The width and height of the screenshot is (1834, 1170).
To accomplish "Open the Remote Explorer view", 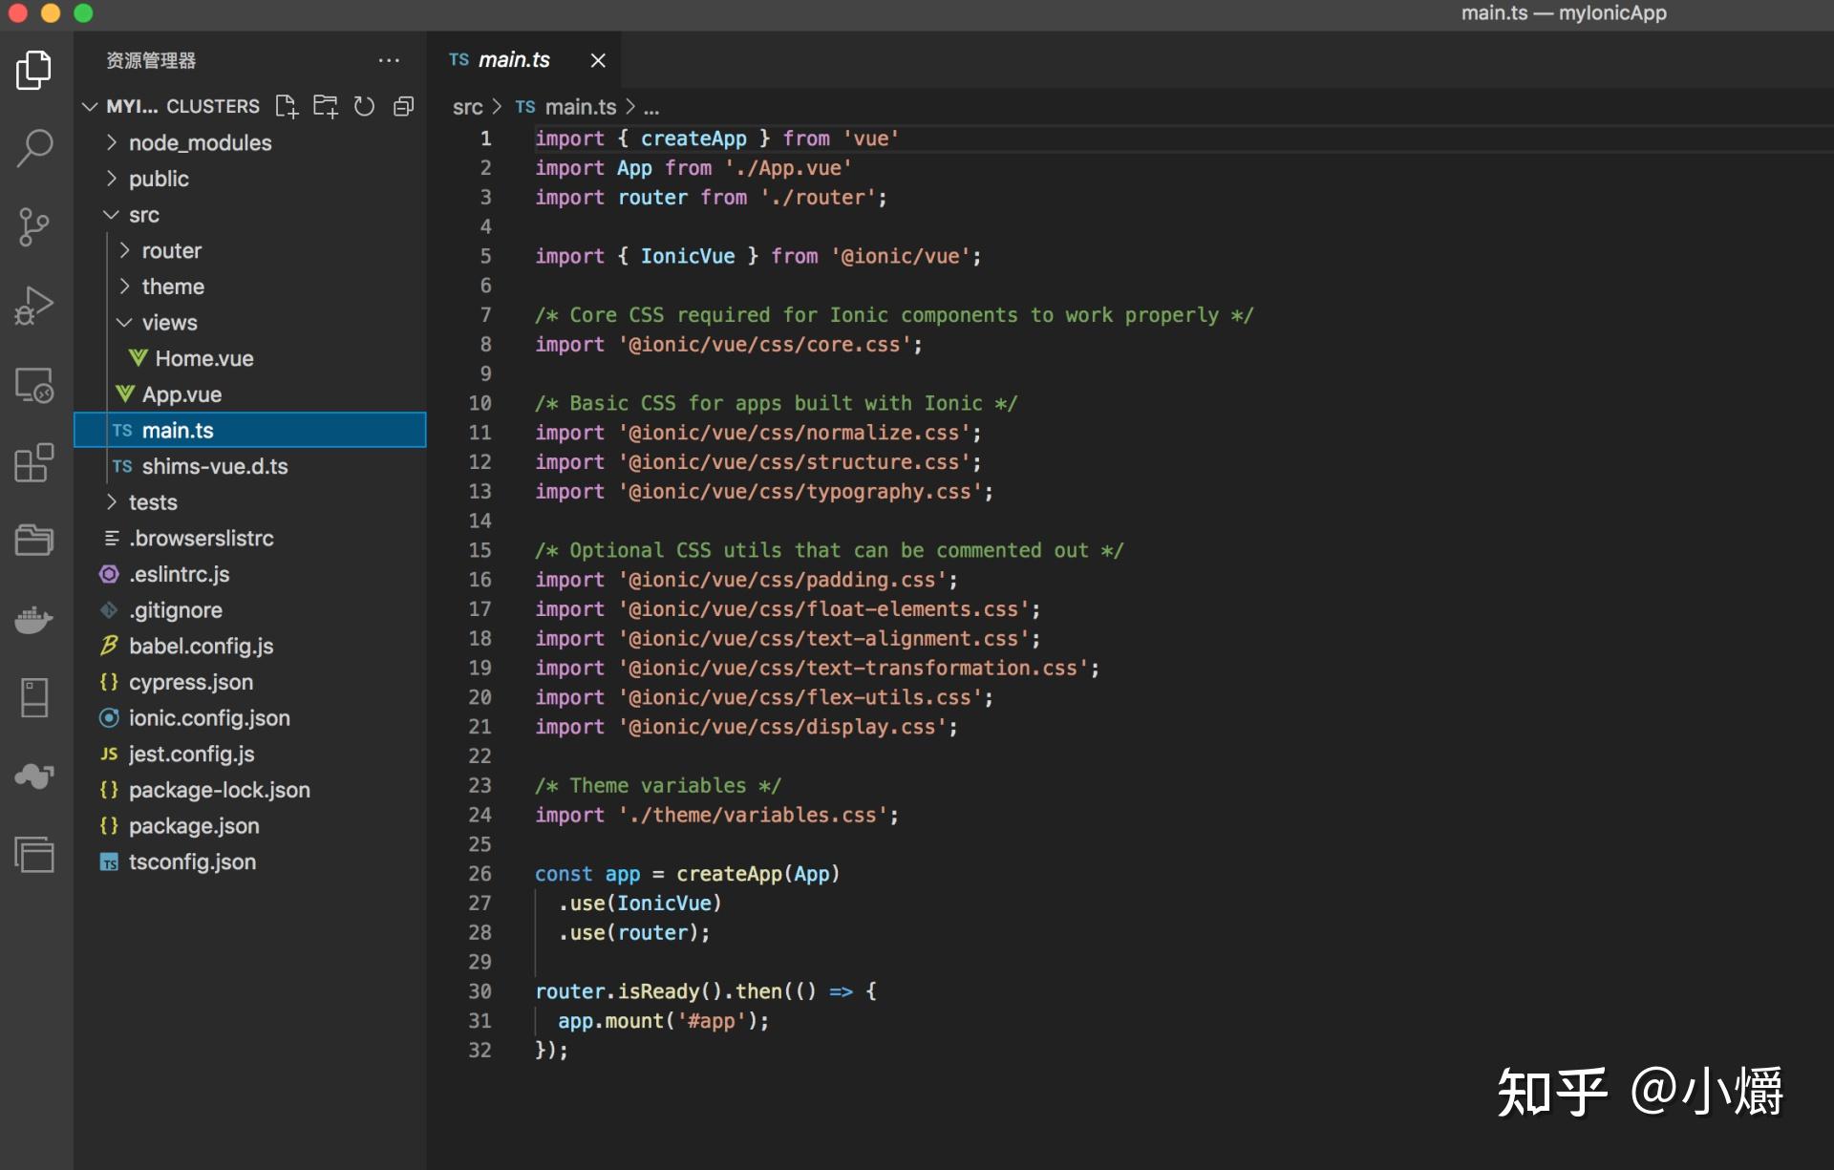I will 34,385.
